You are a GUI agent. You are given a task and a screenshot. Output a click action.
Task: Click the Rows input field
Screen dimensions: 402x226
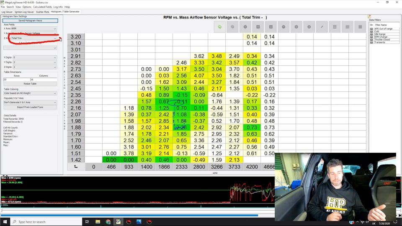(x=17, y=80)
